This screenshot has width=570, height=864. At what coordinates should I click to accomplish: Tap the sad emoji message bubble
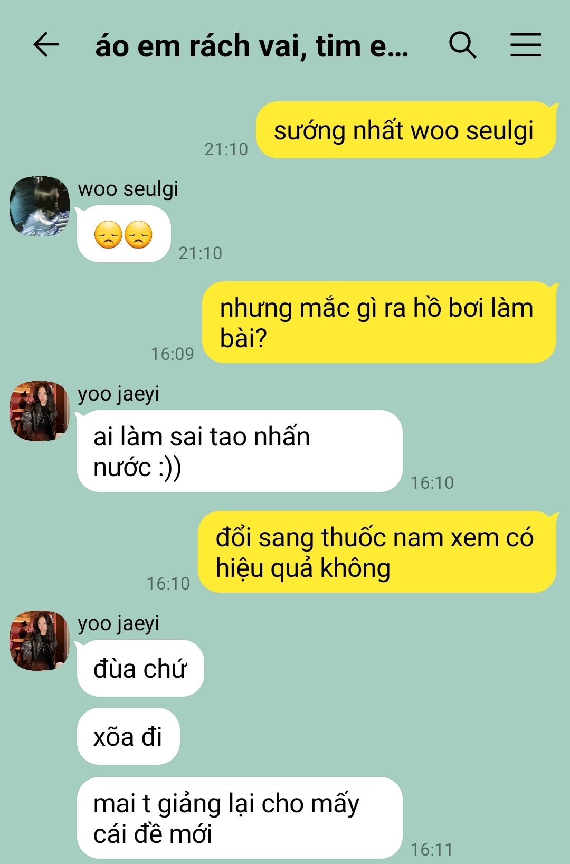point(123,234)
